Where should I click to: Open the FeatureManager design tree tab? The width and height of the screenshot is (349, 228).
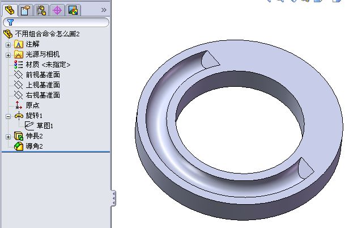tap(10, 10)
